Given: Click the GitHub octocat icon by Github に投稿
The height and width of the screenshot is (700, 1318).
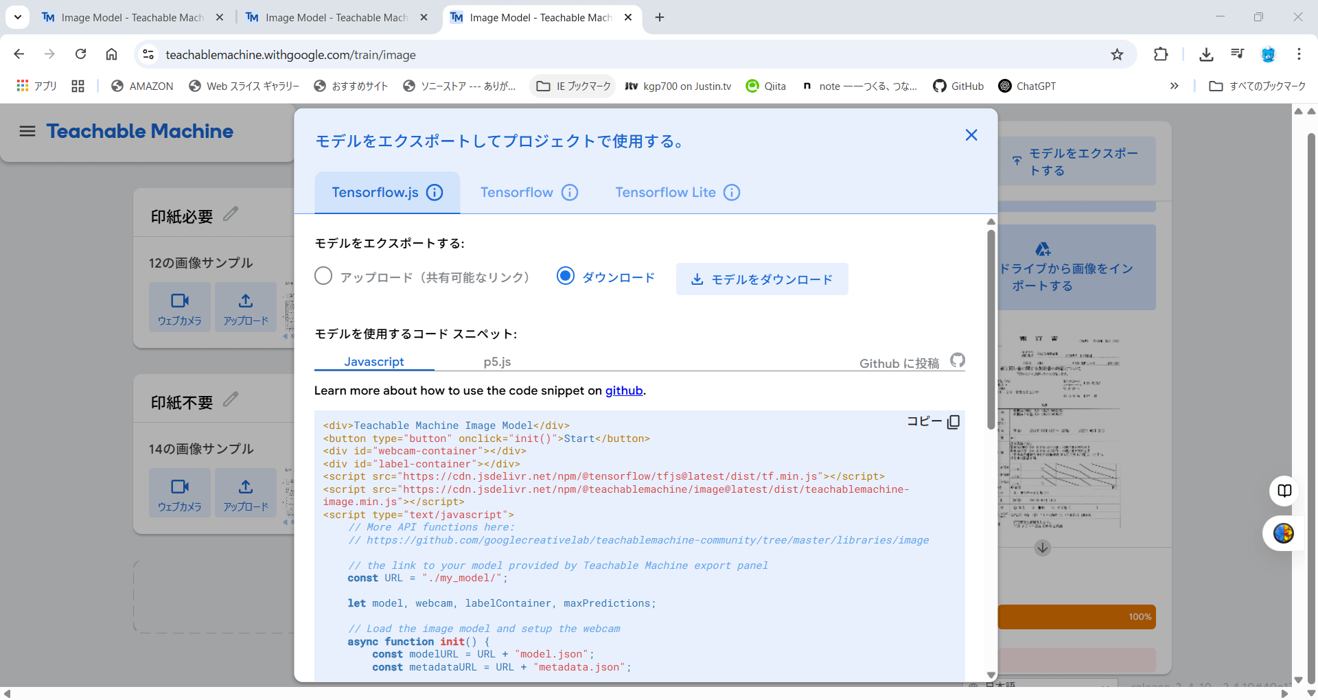Looking at the screenshot, I should coord(958,360).
